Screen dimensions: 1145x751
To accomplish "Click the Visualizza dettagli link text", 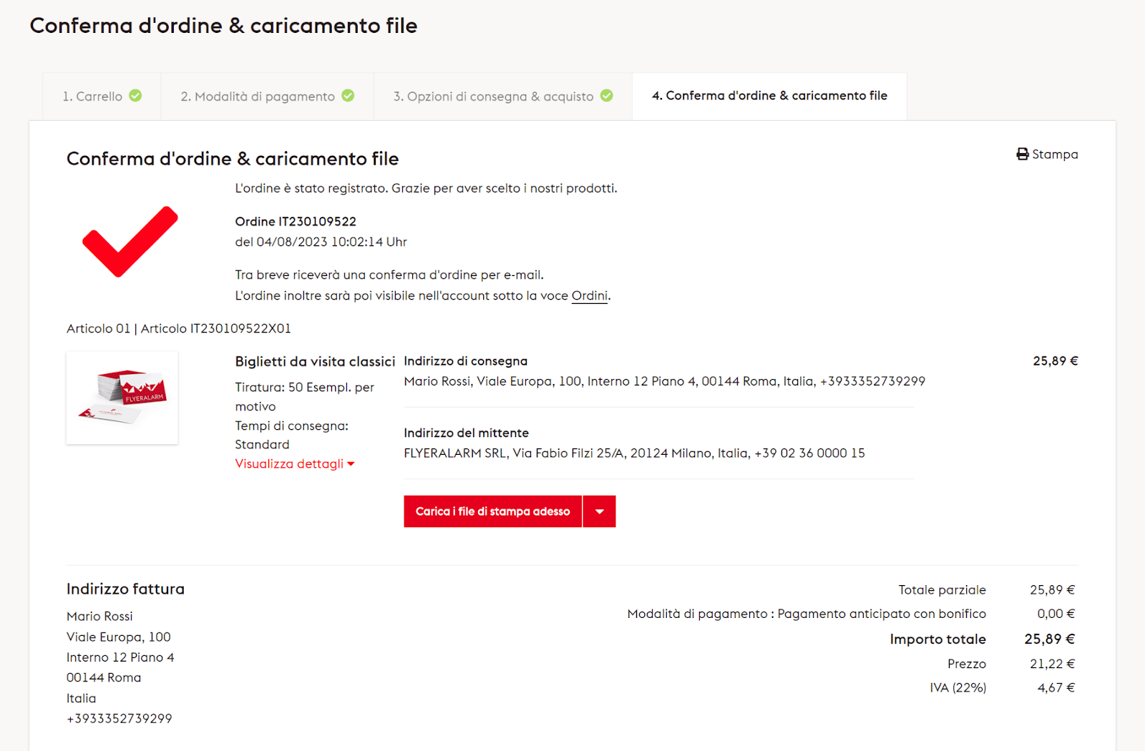I will point(289,464).
